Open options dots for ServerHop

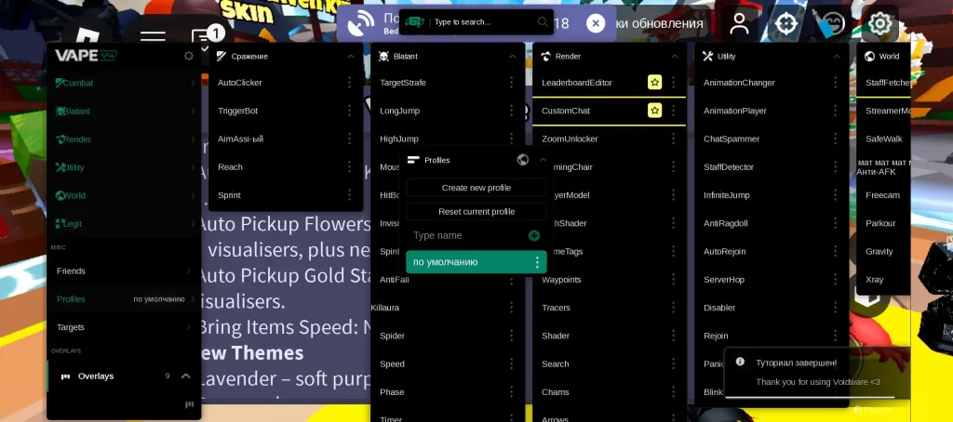click(x=835, y=280)
